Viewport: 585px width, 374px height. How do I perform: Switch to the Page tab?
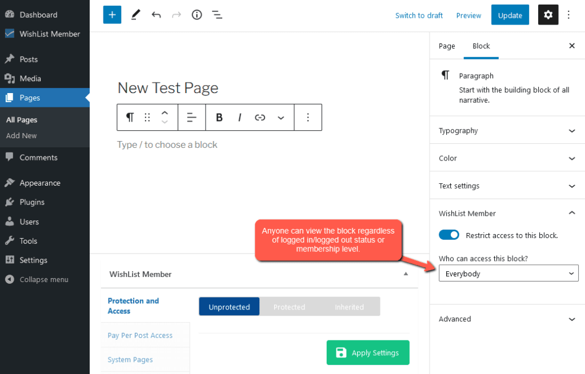click(447, 46)
